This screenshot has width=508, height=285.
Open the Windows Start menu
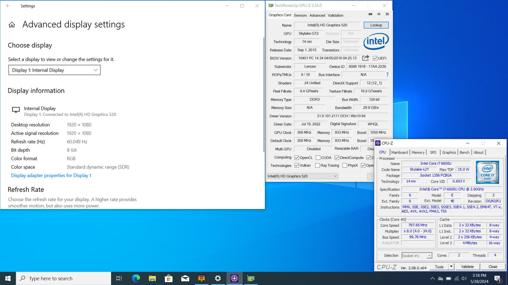tap(8, 278)
